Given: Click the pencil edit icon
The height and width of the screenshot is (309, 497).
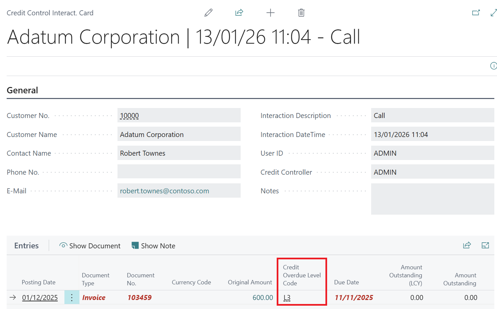Looking at the screenshot, I should click(x=208, y=13).
